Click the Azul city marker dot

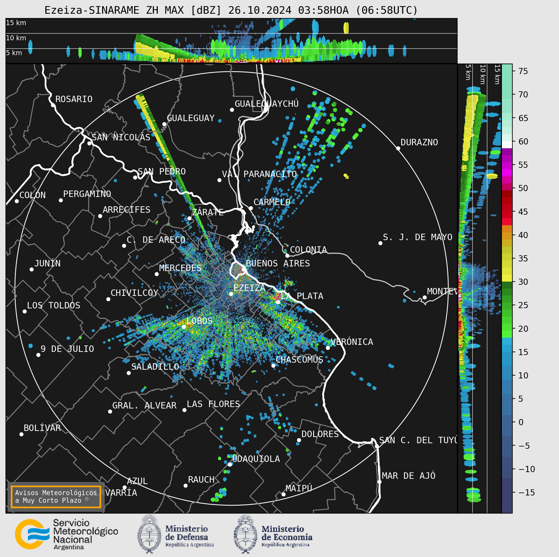(125, 487)
